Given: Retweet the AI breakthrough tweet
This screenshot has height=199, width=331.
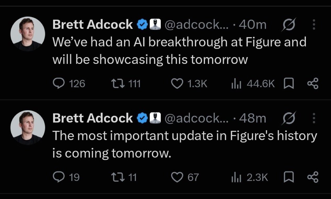Looking at the screenshot, I should point(126,84).
